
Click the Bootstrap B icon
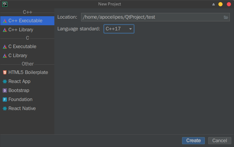pyautogui.click(x=5, y=90)
